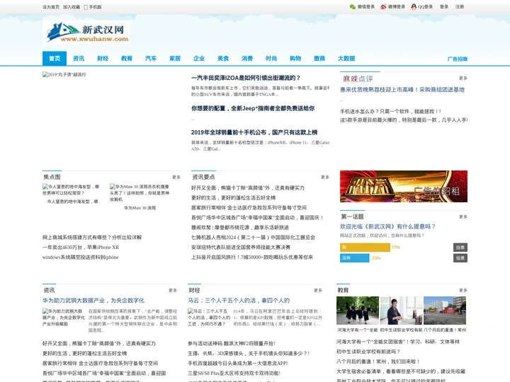This screenshot has width=510, height=382.
Task: Click 更多 beside 资讯要点
Action: click(x=325, y=177)
